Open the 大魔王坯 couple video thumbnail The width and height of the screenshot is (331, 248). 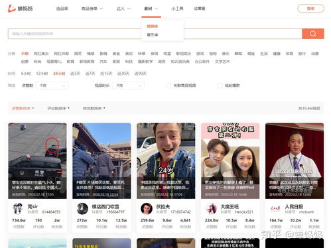tap(230, 160)
